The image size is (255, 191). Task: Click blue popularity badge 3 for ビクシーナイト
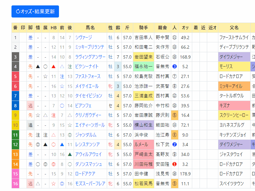point(174,67)
